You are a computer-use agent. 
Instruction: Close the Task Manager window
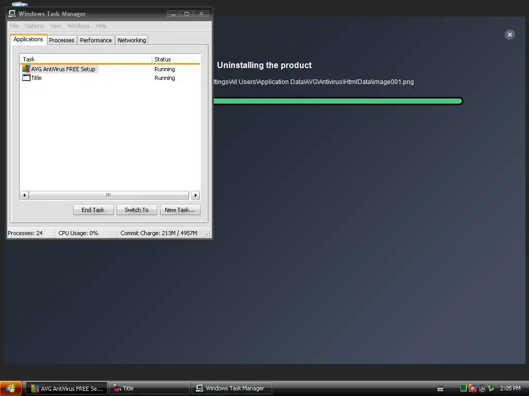point(201,13)
